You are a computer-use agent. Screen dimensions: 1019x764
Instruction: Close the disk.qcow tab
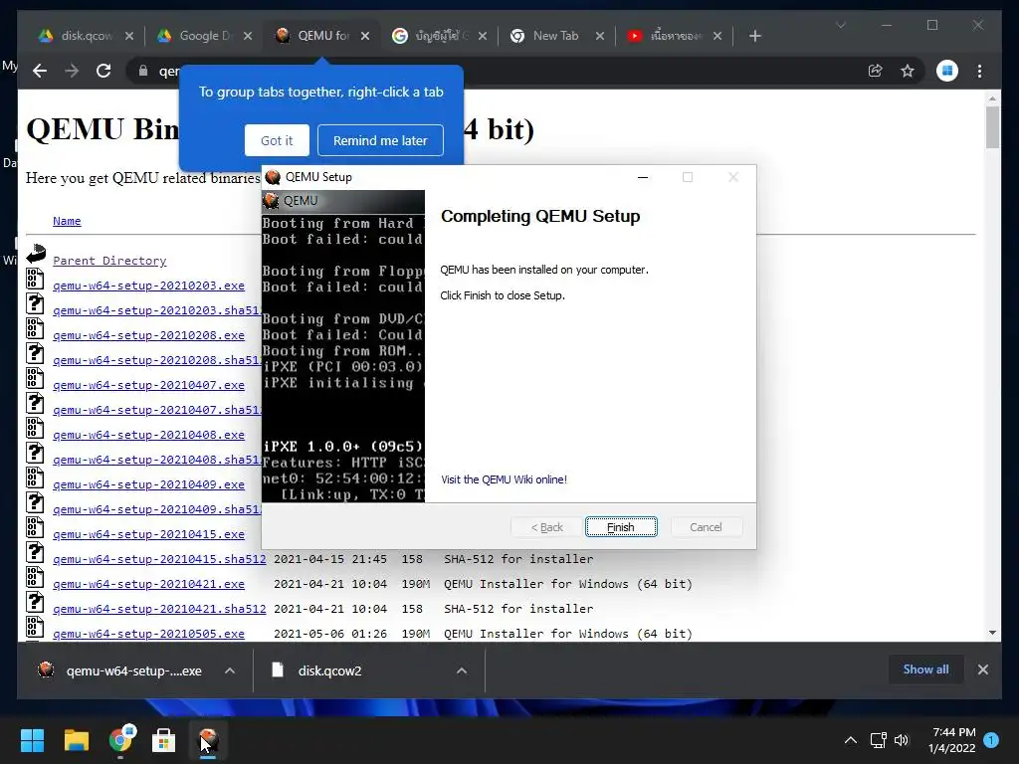pyautogui.click(x=129, y=36)
